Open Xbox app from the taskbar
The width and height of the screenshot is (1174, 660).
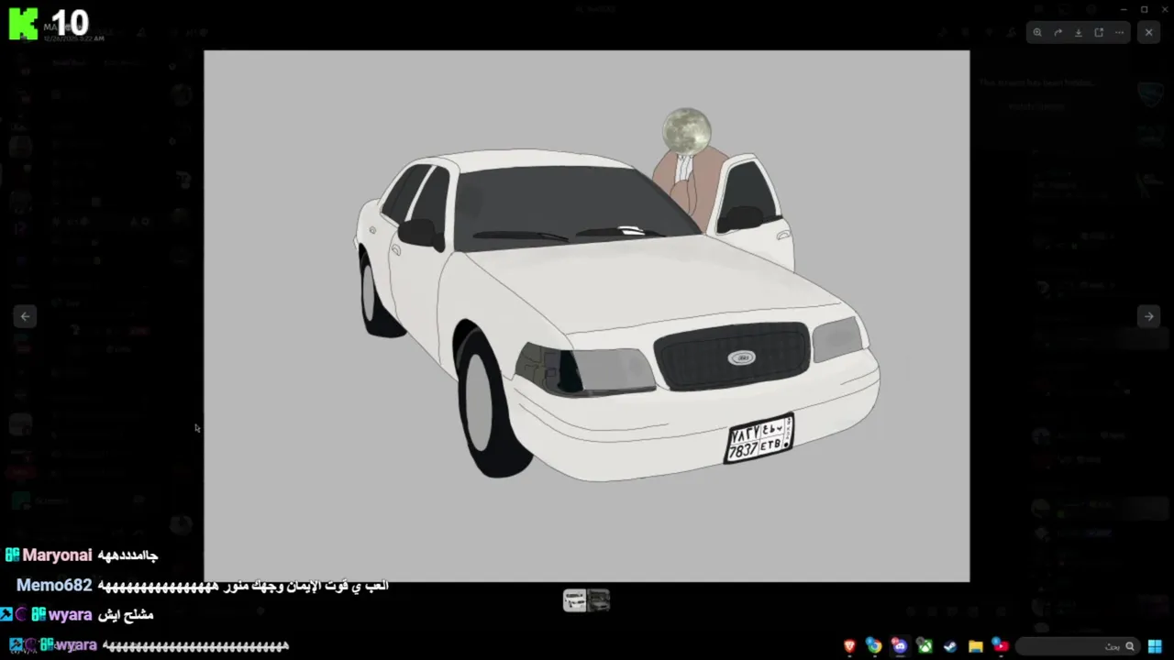pyautogui.click(x=925, y=646)
